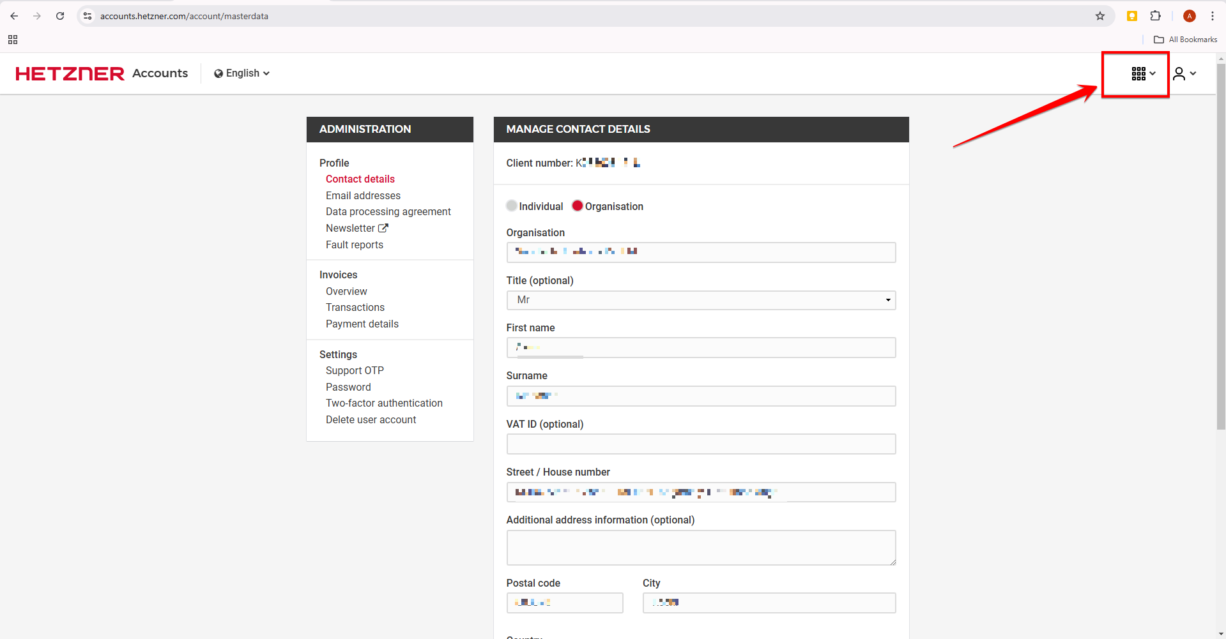Image resolution: width=1226 pixels, height=639 pixels.
Task: Open the Chrome profile avatar
Action: pos(1189,16)
